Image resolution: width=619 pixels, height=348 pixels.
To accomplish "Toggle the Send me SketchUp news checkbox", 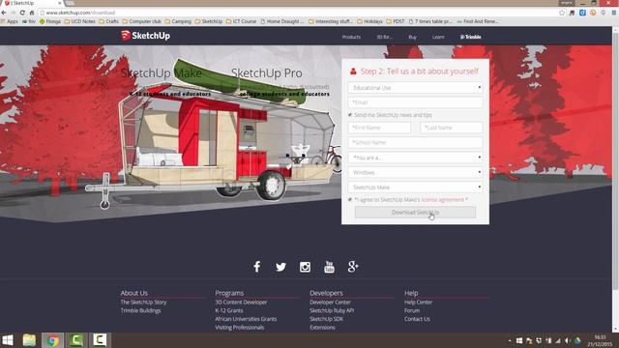I will point(350,115).
